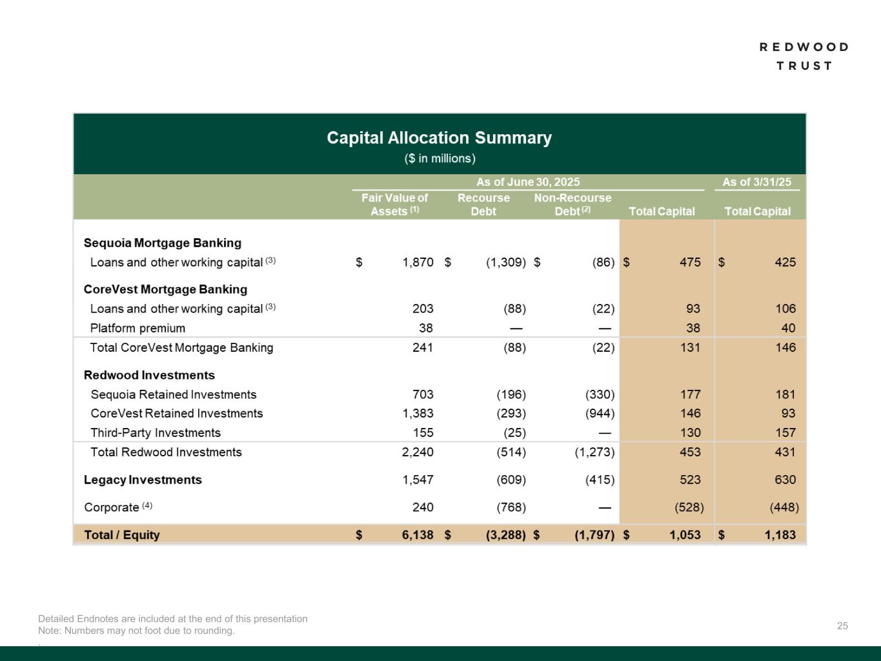Select the Sequoia Retained Investments row label
Image resolution: width=881 pixels, height=661 pixels.
[174, 394]
